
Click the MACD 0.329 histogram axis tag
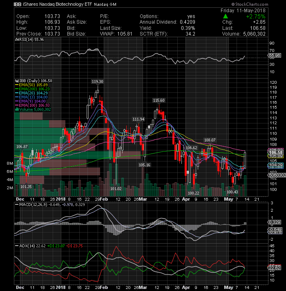tap(275, 222)
